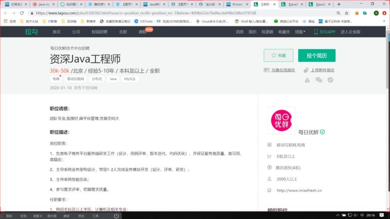390x219 pixels.
Task: Click the green verified shield next to 每日优鲜
Action: pyautogui.click(x=323, y=132)
